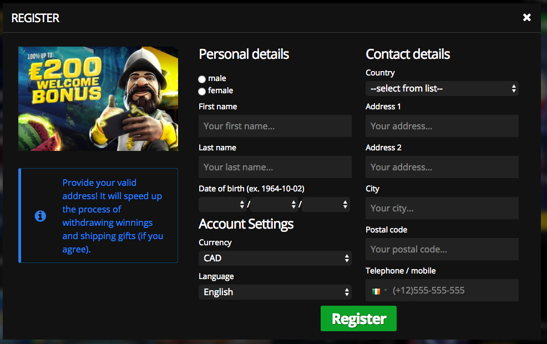Close the Register dialog with the X
The width and height of the screenshot is (547, 344).
[x=526, y=18]
